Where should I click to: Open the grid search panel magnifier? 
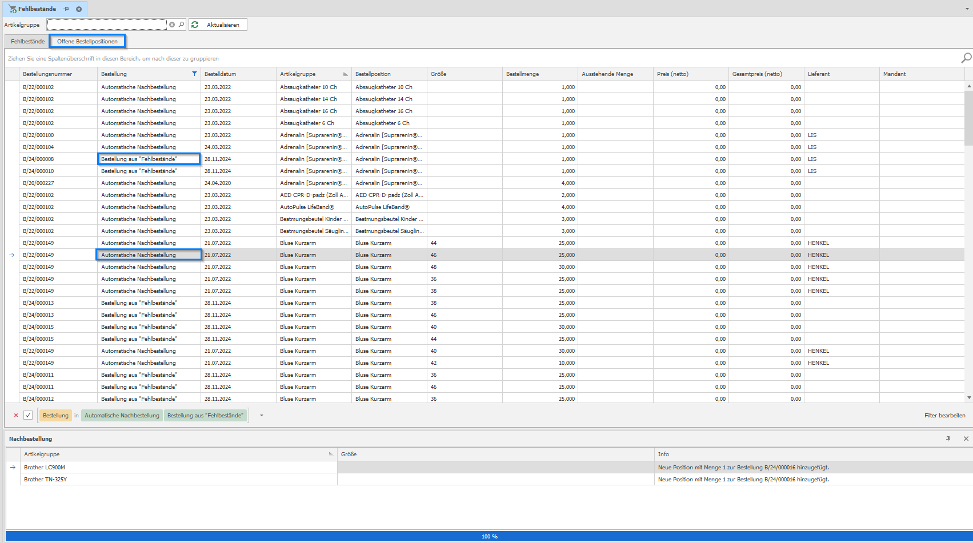(966, 58)
